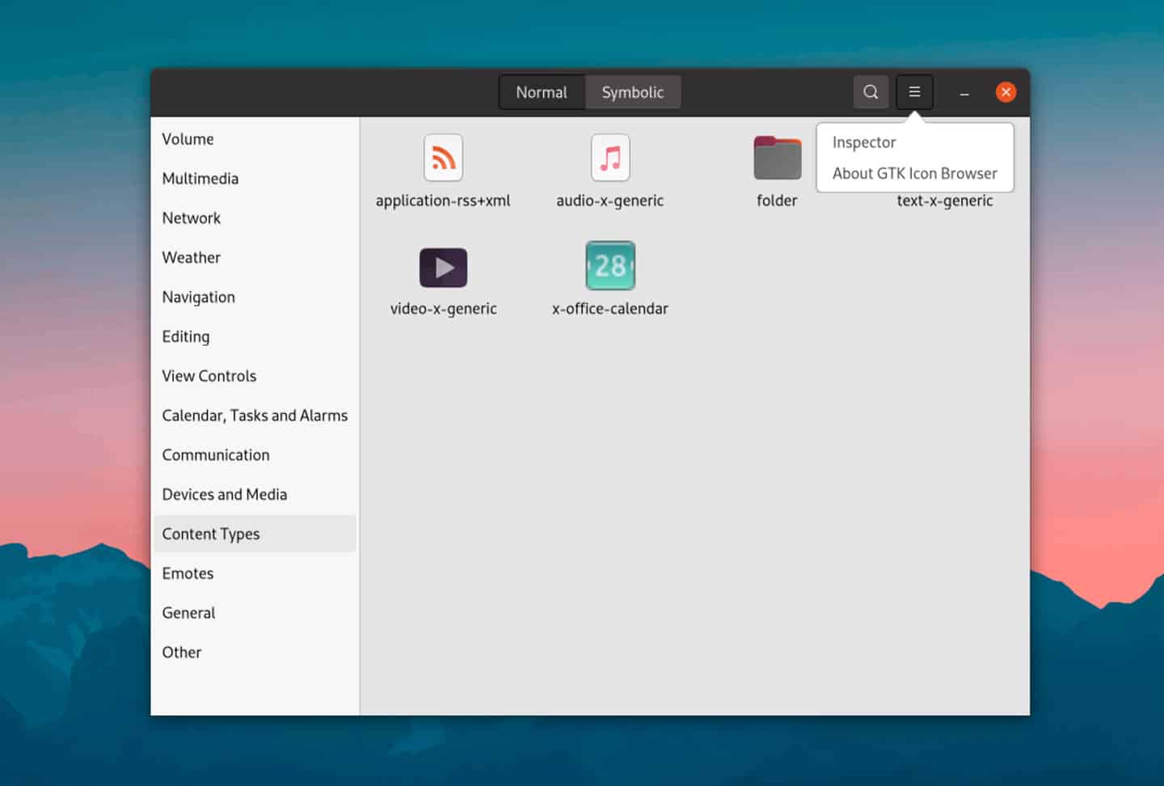Viewport: 1164px width, 786px height.
Task: Show the Emotes category
Action: point(255,573)
